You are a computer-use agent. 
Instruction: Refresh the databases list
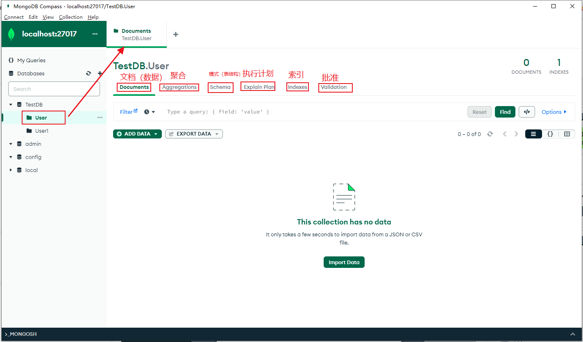click(x=88, y=74)
